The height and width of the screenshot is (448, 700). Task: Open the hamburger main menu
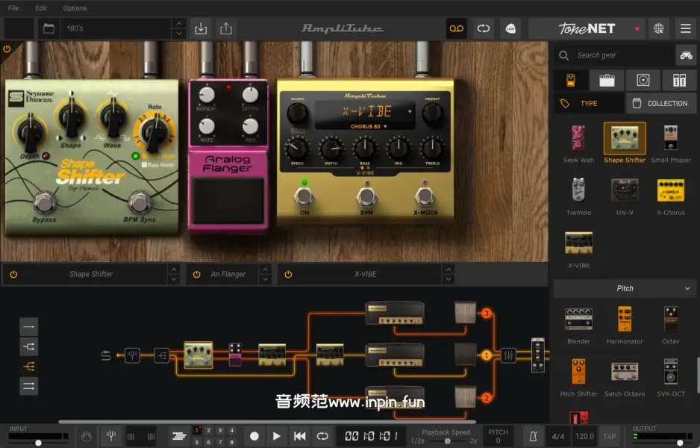686,28
